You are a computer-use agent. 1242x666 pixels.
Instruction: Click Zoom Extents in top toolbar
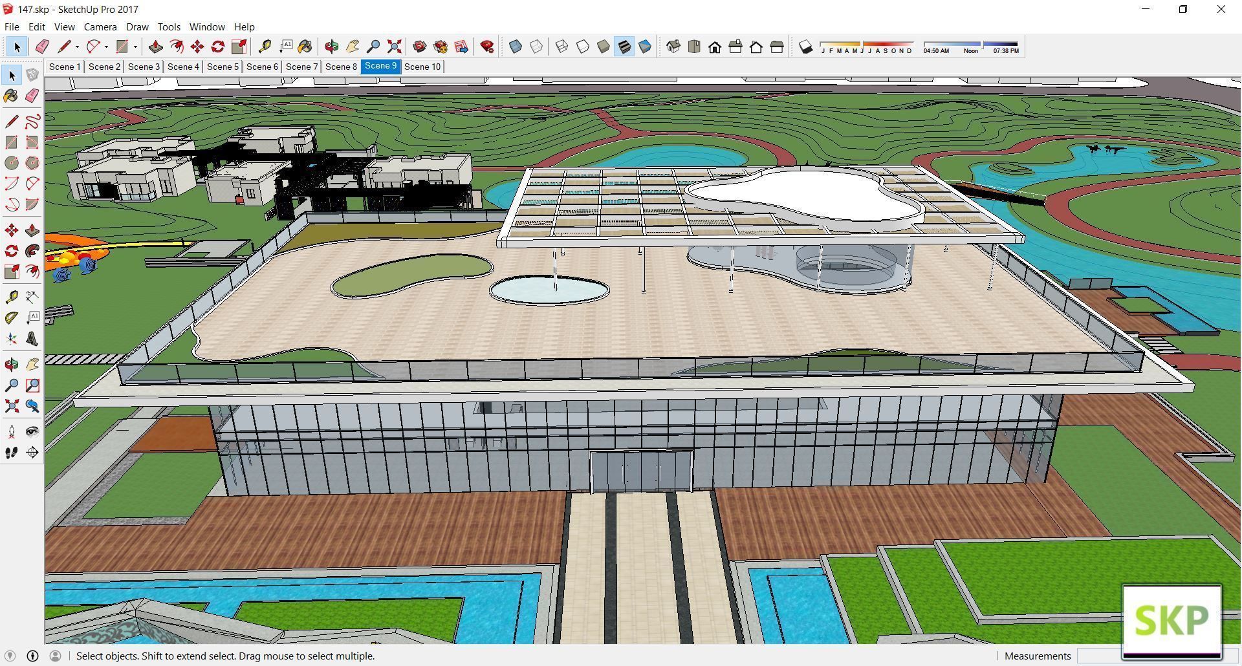pos(394,47)
